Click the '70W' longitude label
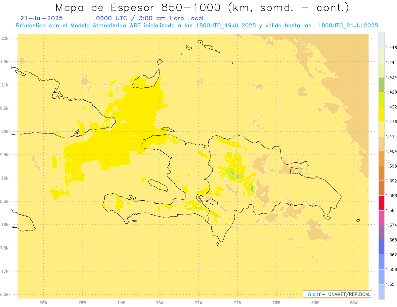 [276, 302]
